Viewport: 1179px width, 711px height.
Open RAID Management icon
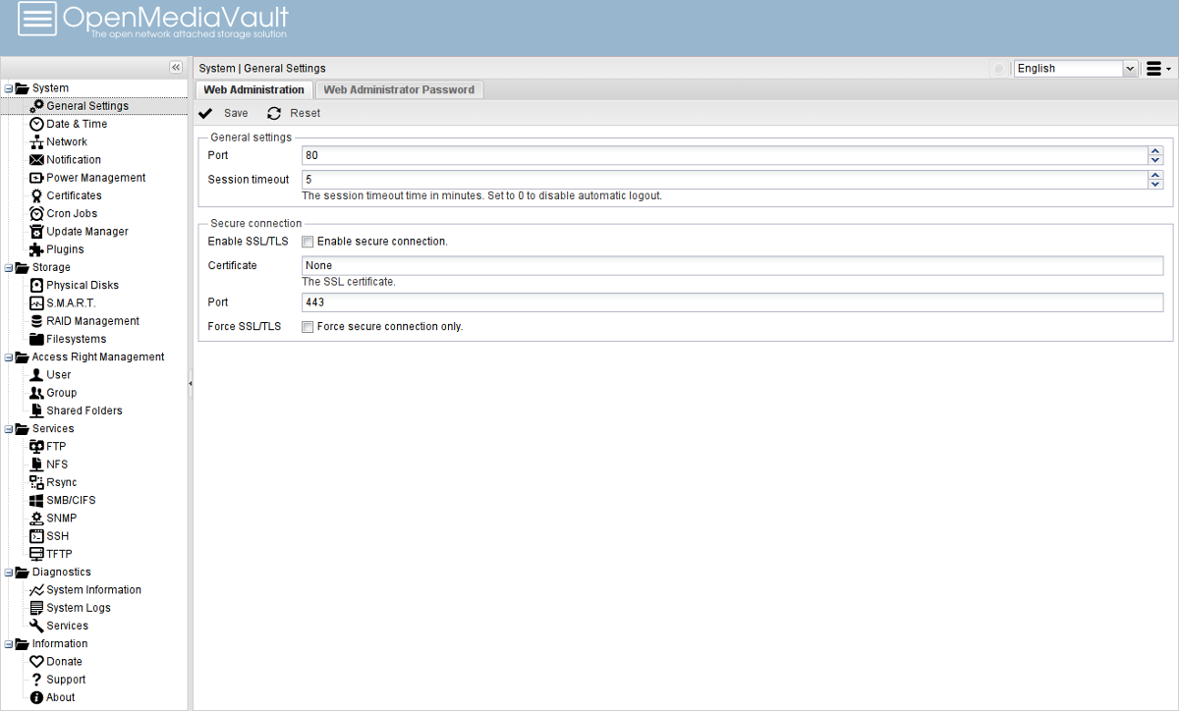tap(37, 321)
